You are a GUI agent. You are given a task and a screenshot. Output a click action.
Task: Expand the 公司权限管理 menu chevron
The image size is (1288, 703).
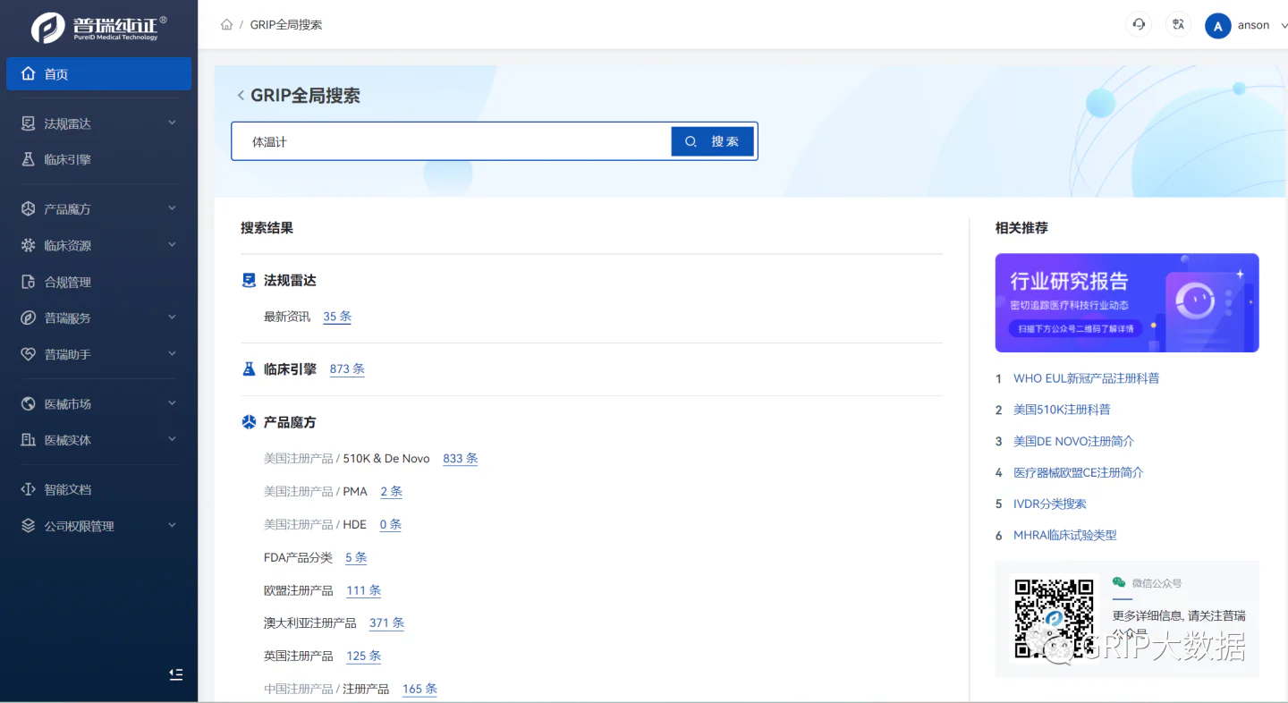pos(173,525)
